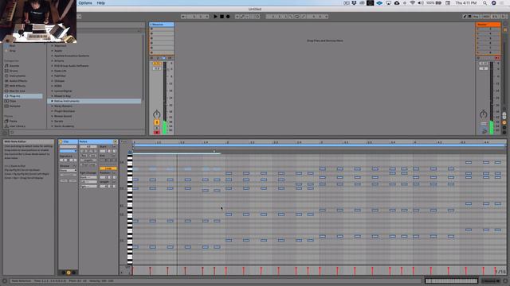This screenshot has height=286, width=510.
Task: Click the Massive track pan knob
Action: (x=157, y=114)
